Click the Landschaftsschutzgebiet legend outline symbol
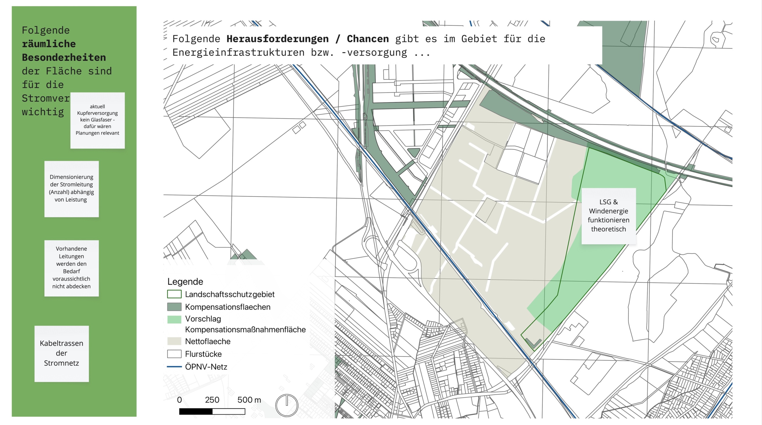The width and height of the screenshot is (762, 425). click(x=174, y=294)
